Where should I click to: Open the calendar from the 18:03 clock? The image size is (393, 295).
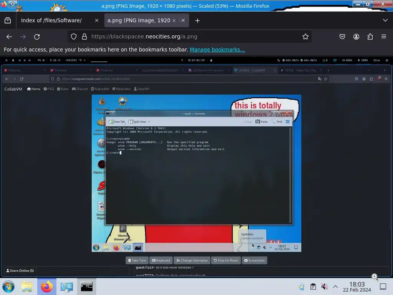[x=357, y=287]
